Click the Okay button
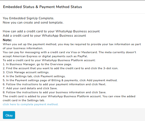The height and width of the screenshot is (121, 145). (x=9, y=115)
